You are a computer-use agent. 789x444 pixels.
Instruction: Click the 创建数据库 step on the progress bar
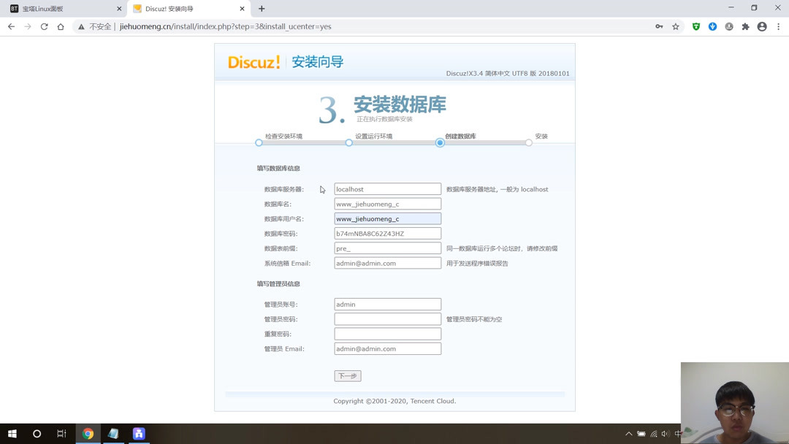pos(439,143)
